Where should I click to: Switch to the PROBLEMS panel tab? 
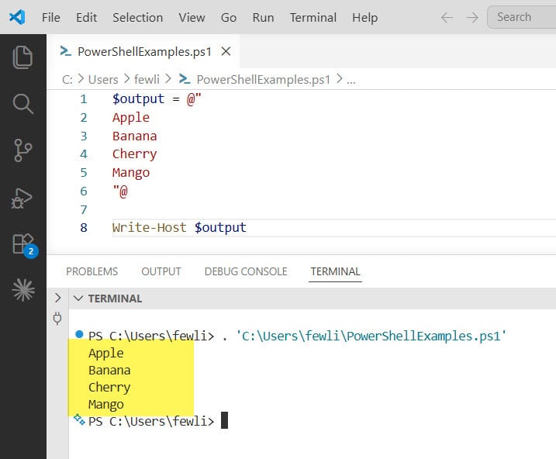(x=92, y=271)
